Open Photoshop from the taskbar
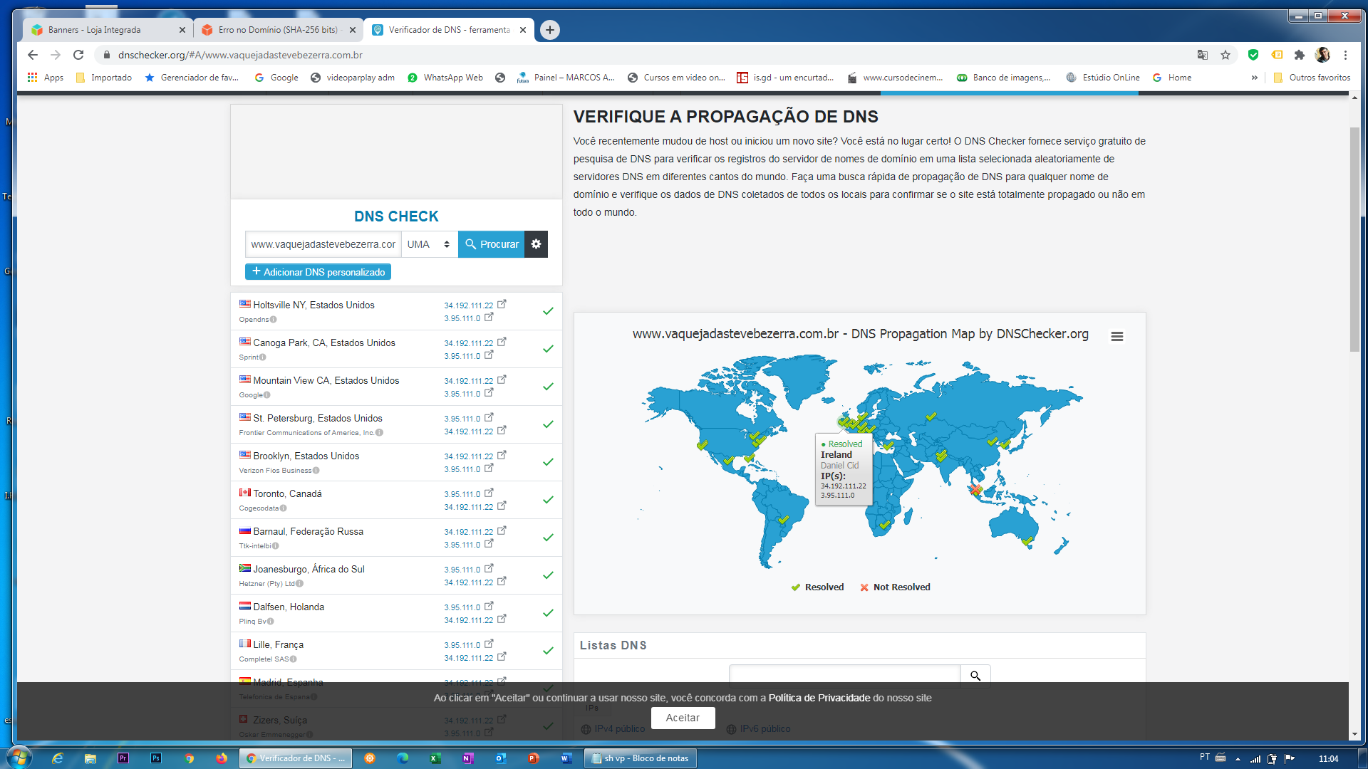 156,758
